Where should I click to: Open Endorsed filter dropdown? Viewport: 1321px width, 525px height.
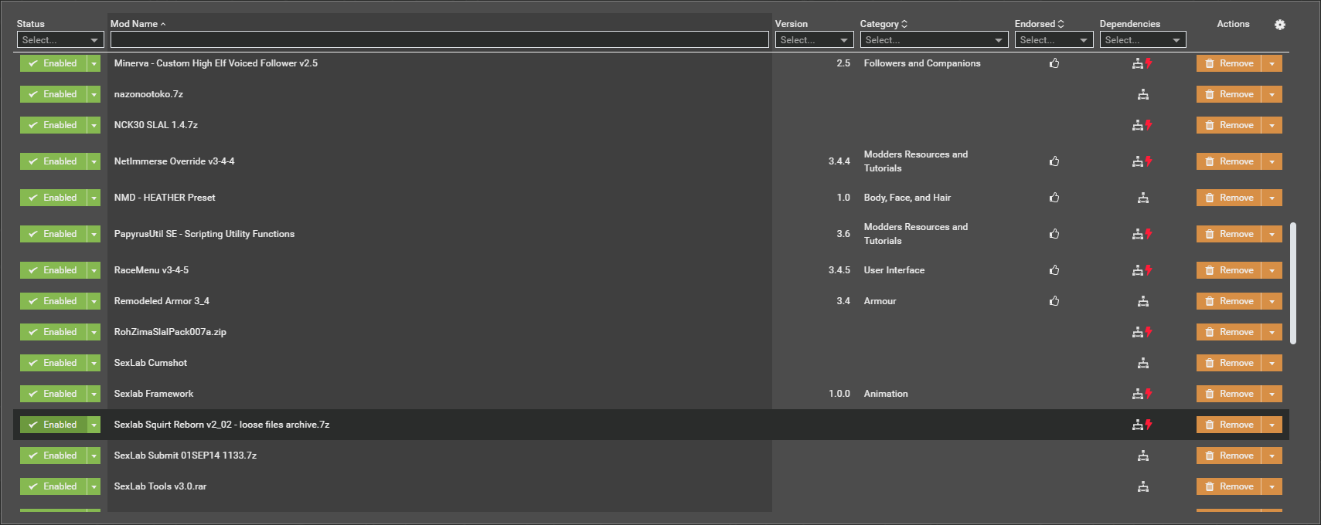pos(1054,40)
